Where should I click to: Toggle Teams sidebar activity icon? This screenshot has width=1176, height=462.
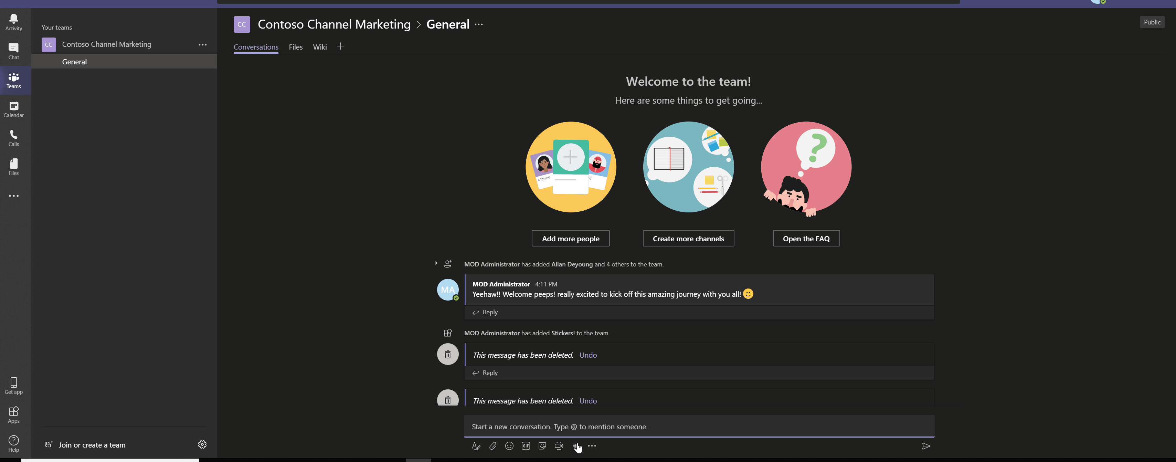13,22
